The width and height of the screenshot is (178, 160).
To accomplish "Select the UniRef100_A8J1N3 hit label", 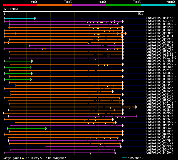I will (160, 98).
